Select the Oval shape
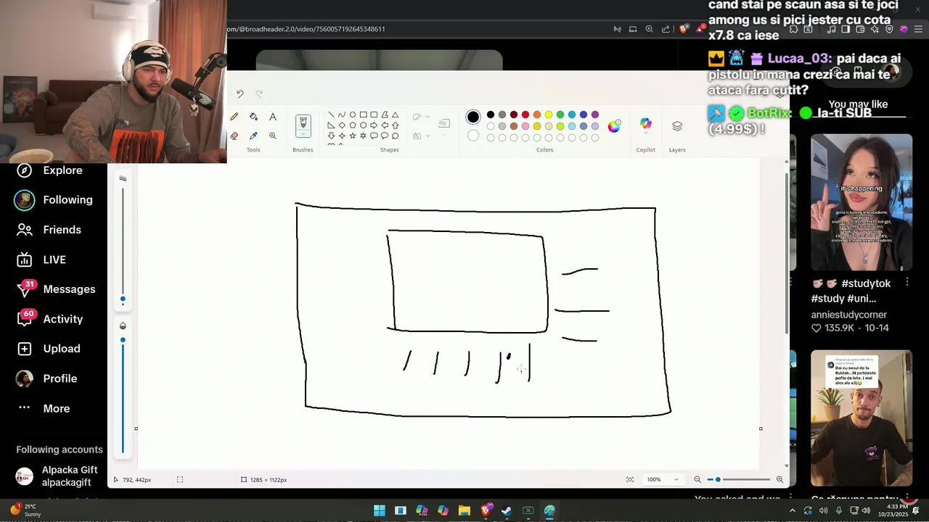This screenshot has width=929, height=522. coord(353,115)
